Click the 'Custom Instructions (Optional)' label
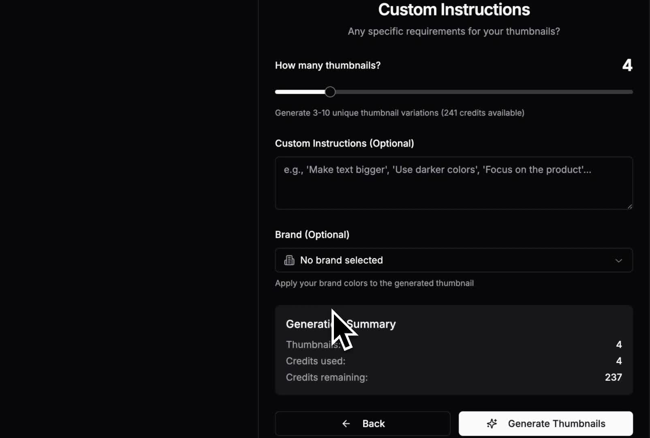Screen dimensions: 650x438 coord(344,144)
